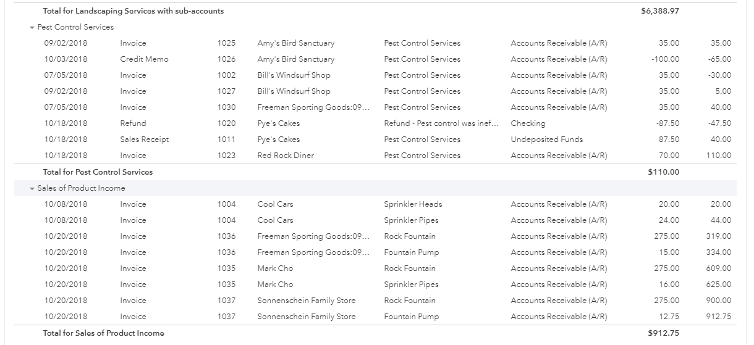This screenshot has height=345, width=754.
Task: Click the 900.00 running balance
Action: pos(719,301)
